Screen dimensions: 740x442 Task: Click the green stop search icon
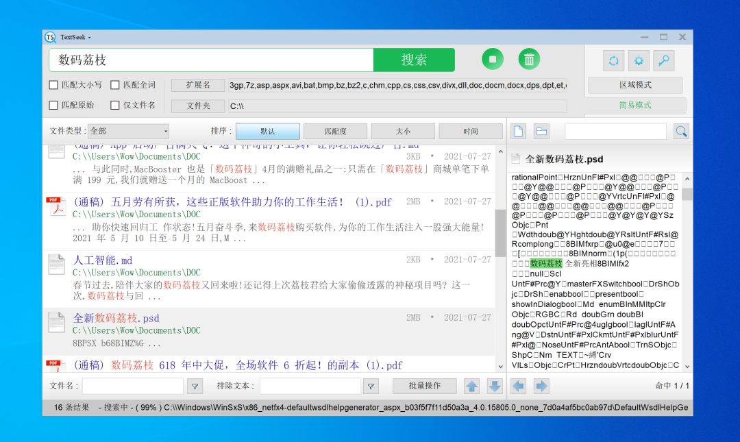492,60
